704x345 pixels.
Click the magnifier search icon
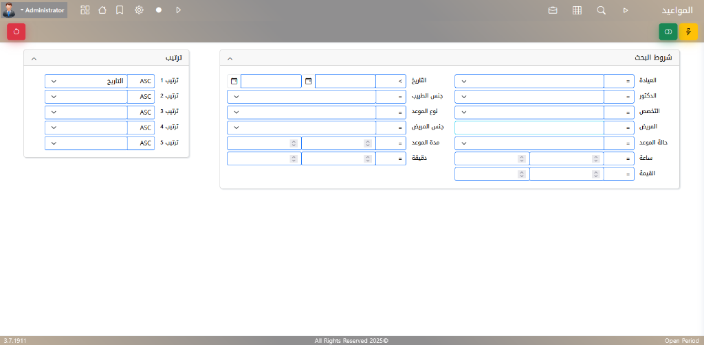pyautogui.click(x=601, y=10)
